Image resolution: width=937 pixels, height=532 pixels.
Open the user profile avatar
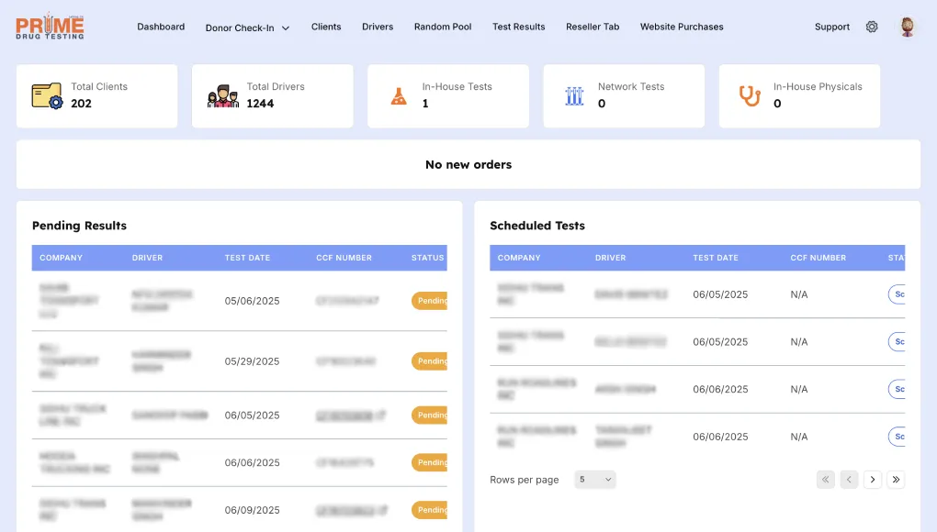point(907,27)
